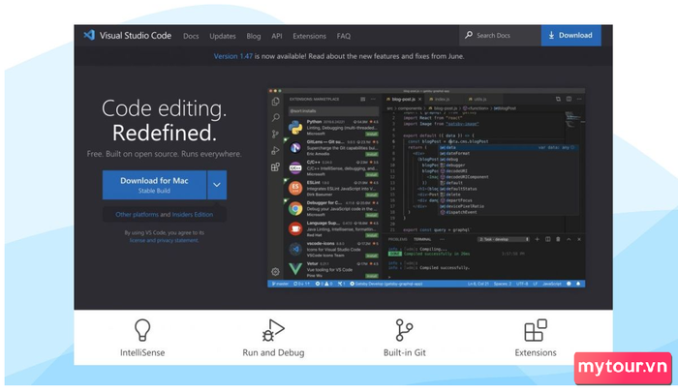678x392 pixels.
Task: Click the Run icon in activity bar
Action: pos(275,150)
